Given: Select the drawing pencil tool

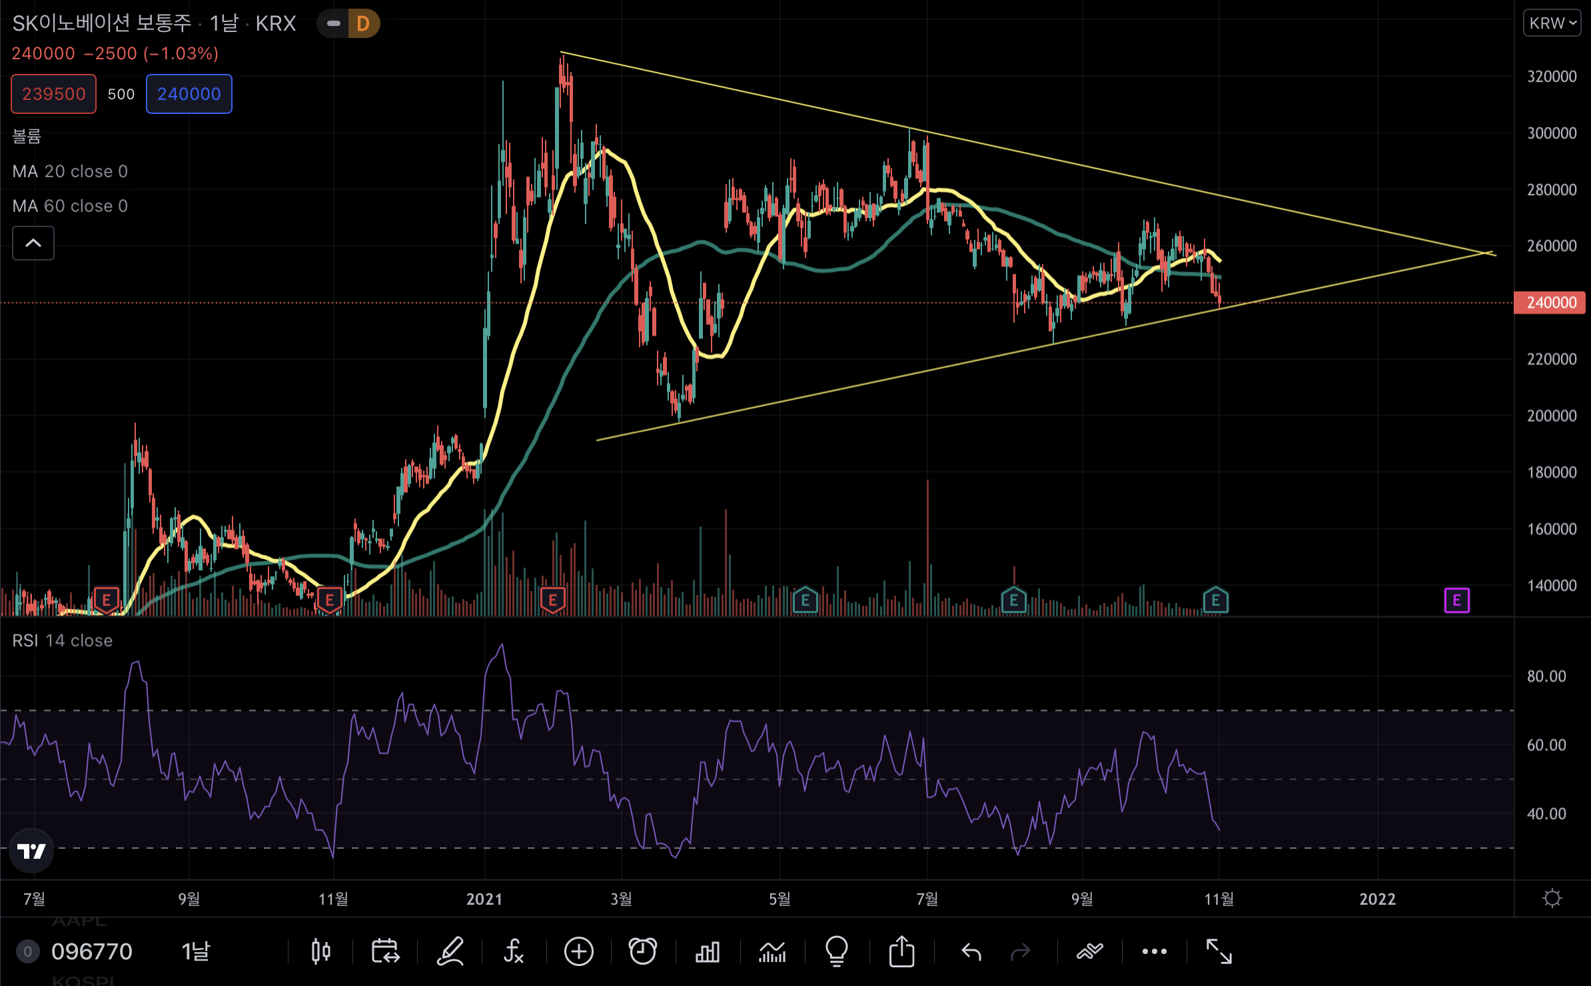Looking at the screenshot, I should 450,951.
